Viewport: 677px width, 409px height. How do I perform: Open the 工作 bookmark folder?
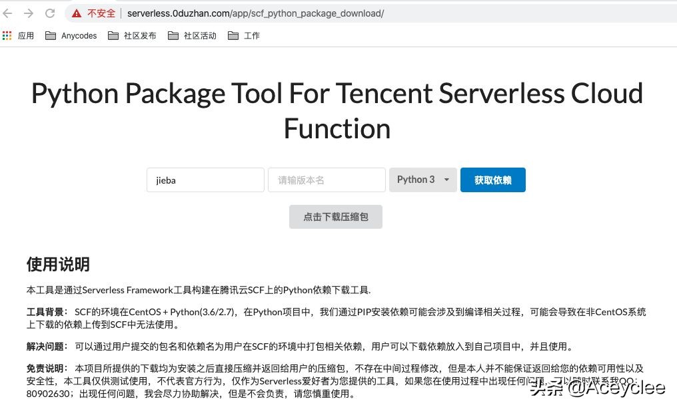point(244,36)
